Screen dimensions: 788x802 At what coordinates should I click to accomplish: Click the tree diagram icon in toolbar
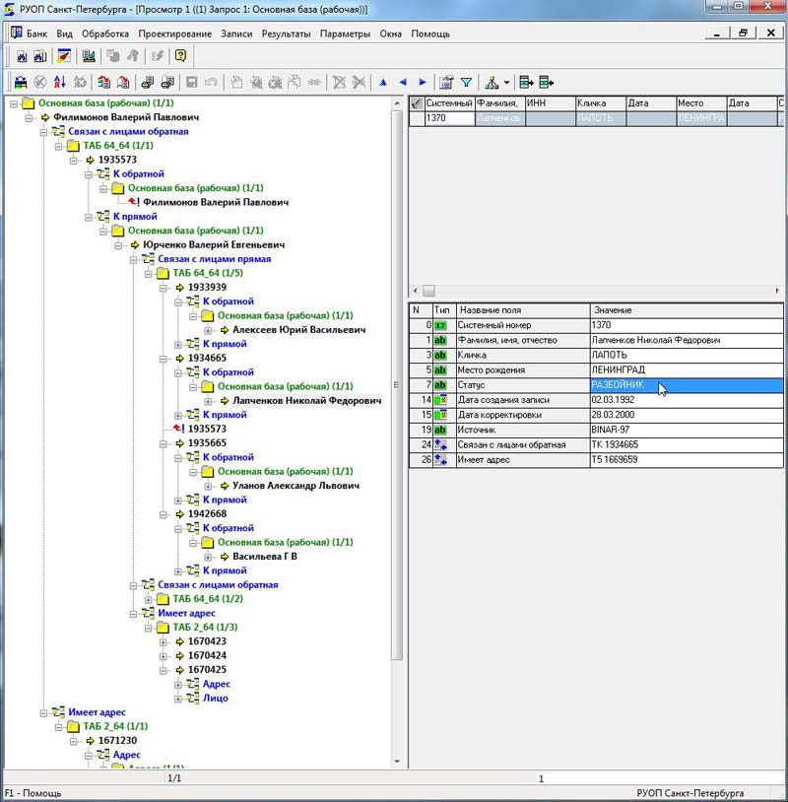coord(492,83)
